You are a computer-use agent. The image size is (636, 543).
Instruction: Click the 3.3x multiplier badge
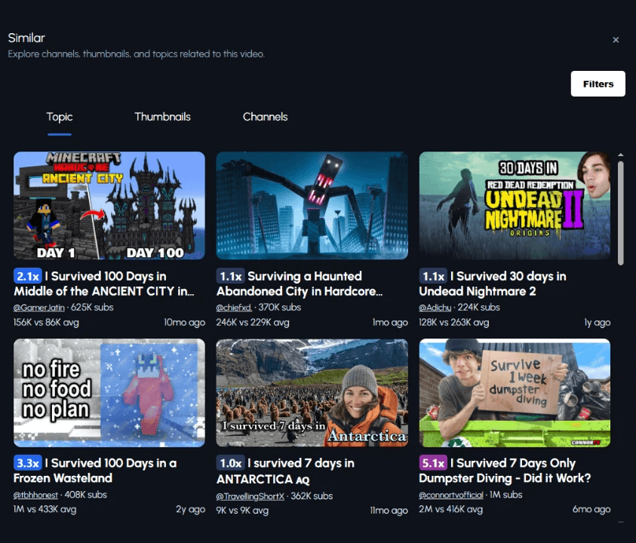click(28, 463)
